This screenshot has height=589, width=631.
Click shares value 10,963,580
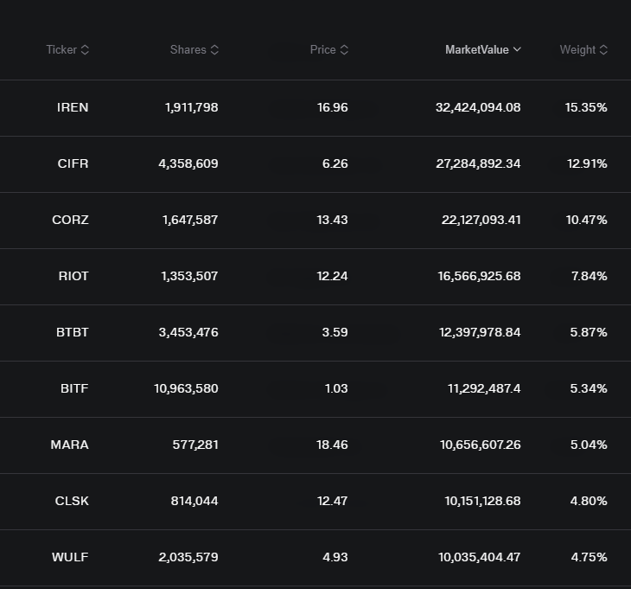pyautogui.click(x=186, y=388)
